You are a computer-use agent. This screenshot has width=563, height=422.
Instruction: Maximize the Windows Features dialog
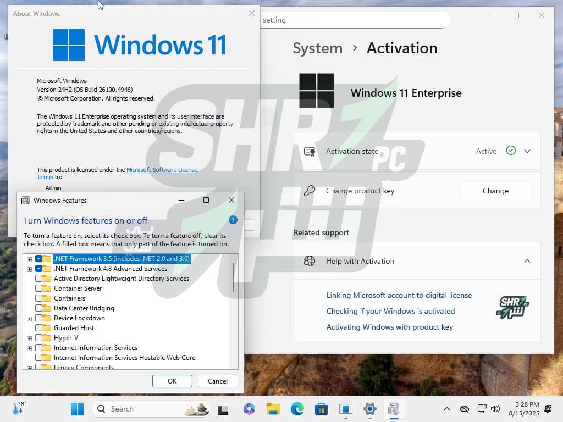coord(206,200)
